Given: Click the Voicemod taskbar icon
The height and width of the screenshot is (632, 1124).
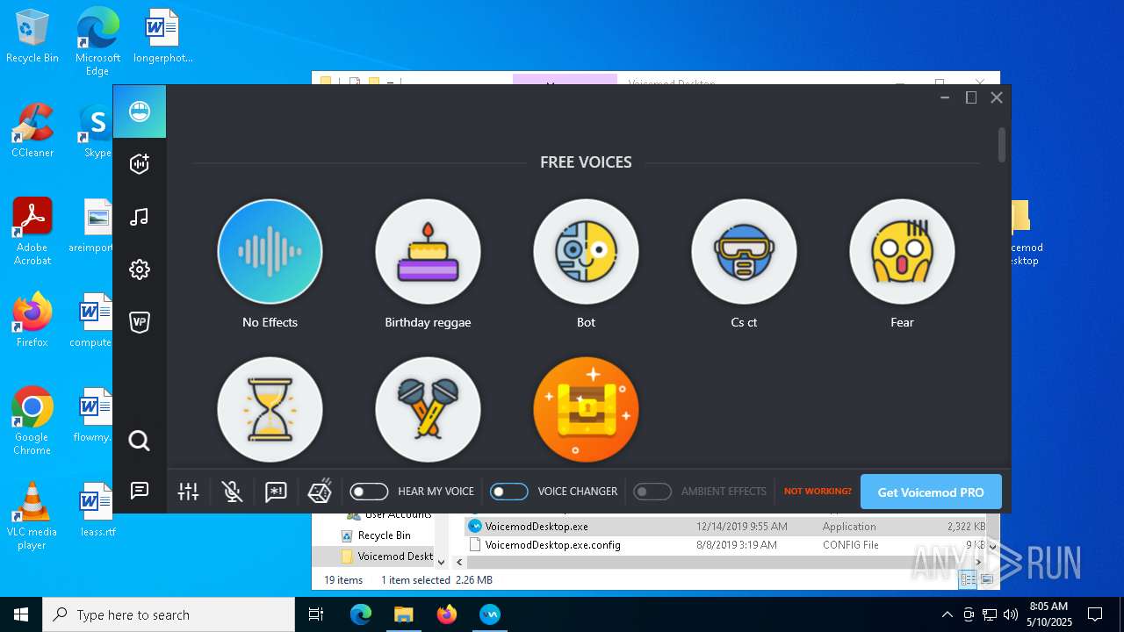Looking at the screenshot, I should click(490, 614).
